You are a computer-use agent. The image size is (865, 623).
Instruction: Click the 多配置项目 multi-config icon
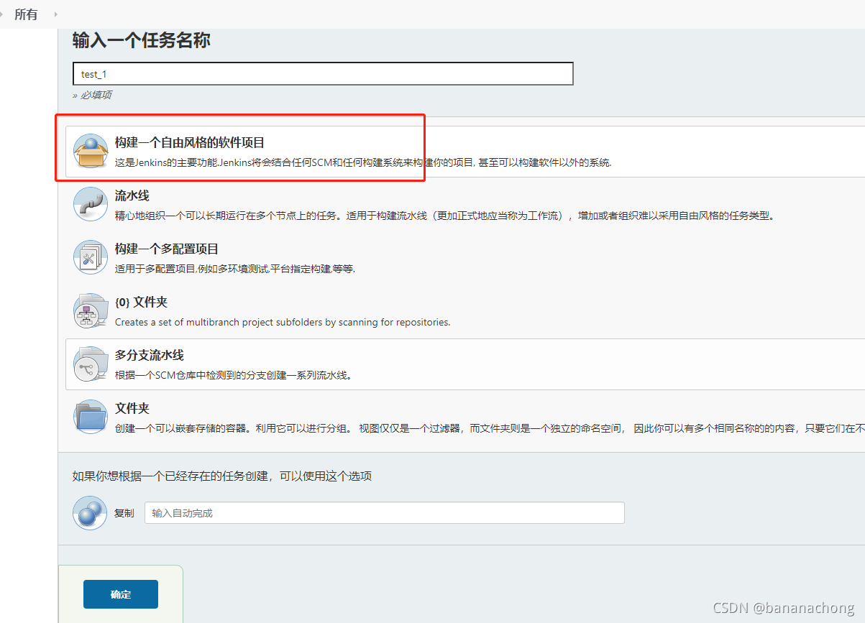coord(90,257)
